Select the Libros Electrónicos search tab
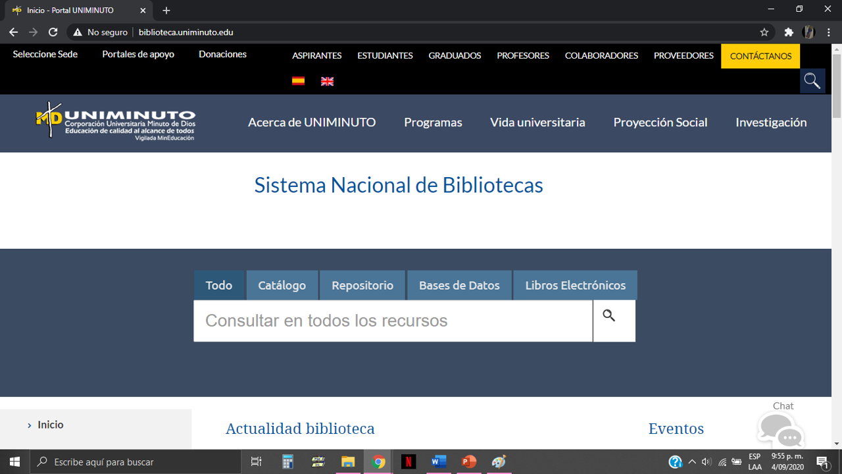The height and width of the screenshot is (474, 842). coord(576,285)
